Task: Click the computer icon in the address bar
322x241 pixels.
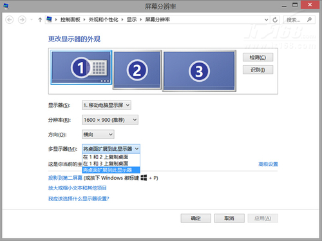Action: pyautogui.click(x=50, y=19)
